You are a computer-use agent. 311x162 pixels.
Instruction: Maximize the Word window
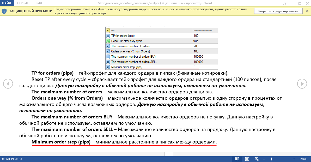coord(300,3)
